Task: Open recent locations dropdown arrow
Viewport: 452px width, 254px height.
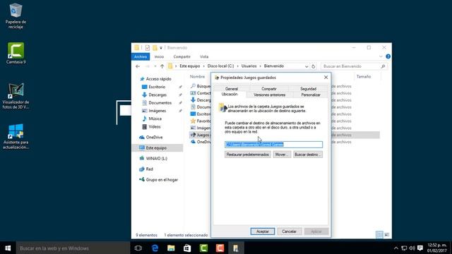Action: click(x=155, y=66)
